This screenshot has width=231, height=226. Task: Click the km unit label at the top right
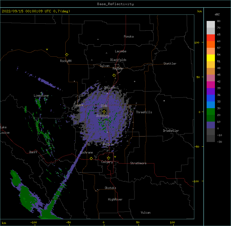[x=200, y=11]
